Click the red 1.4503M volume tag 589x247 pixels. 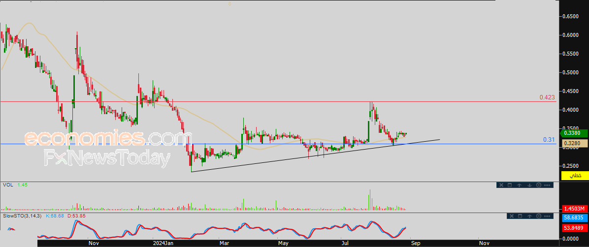[x=574, y=209]
